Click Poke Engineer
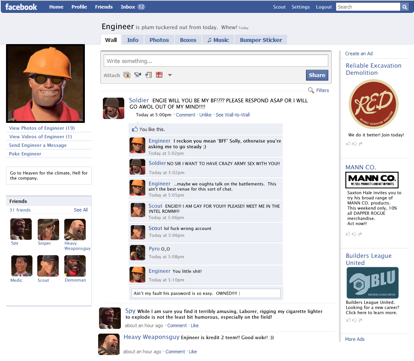This screenshot has width=414, height=361. pos(25,154)
